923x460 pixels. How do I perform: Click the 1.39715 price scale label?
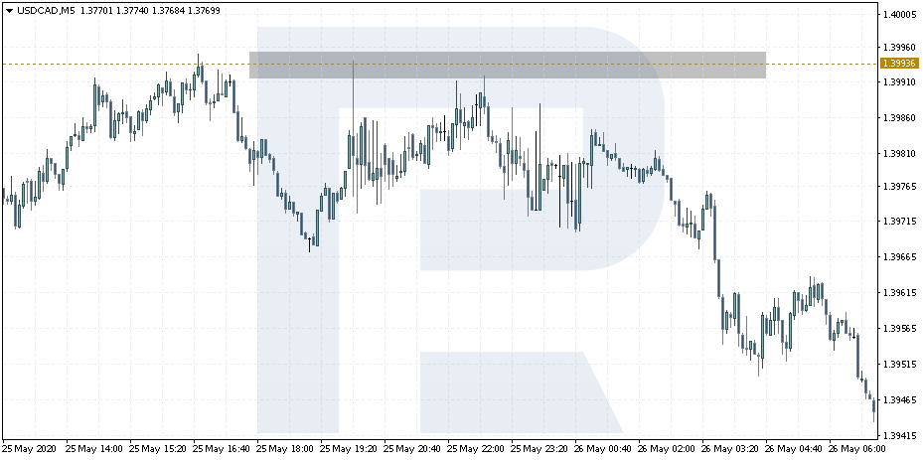click(x=900, y=222)
